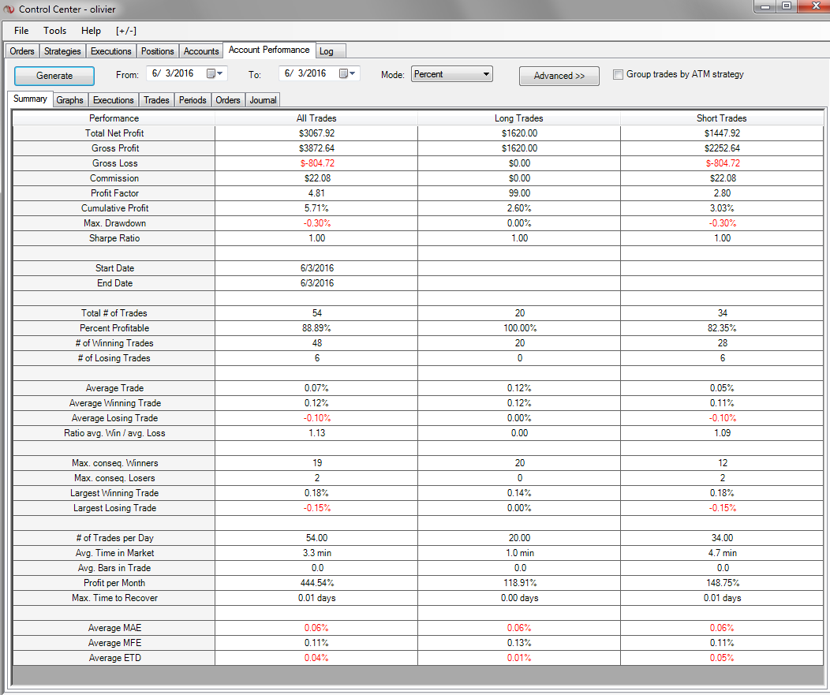Open the top-level Executions tab next to Positions
This screenshot has height=695, width=830.
point(110,51)
